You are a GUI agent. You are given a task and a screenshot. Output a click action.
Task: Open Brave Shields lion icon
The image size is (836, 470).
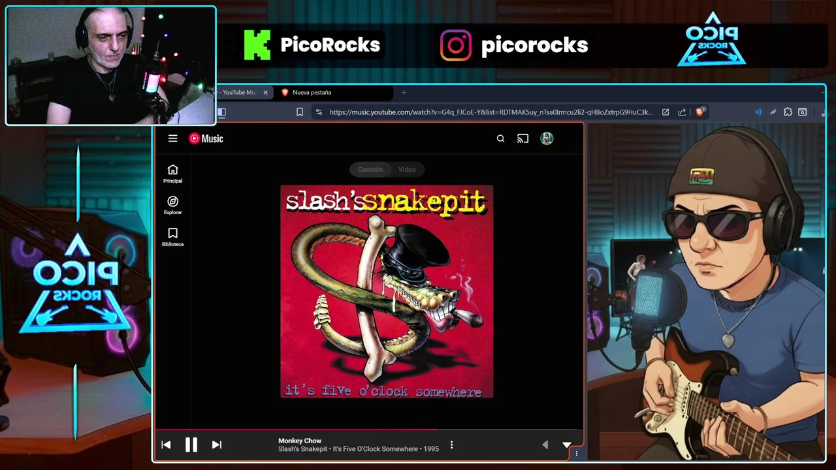[700, 112]
